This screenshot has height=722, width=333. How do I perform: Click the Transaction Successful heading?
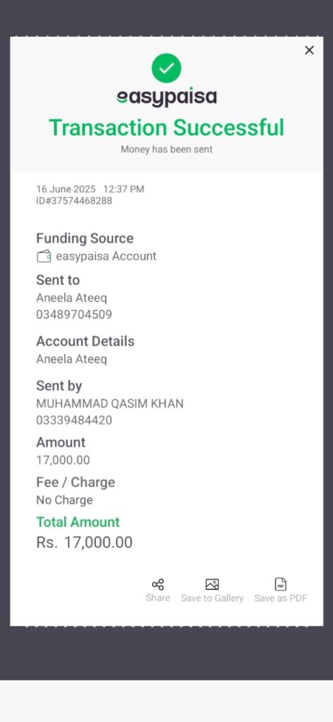(x=166, y=128)
